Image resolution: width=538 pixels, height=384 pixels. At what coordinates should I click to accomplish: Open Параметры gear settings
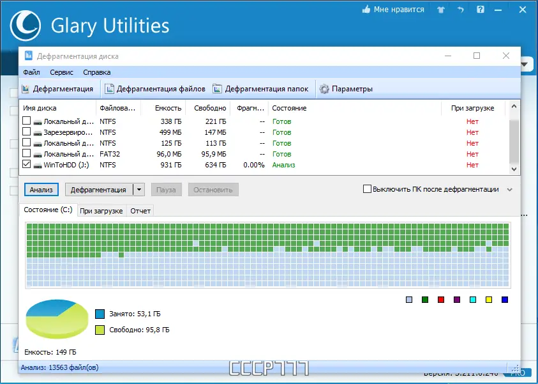[346, 89]
